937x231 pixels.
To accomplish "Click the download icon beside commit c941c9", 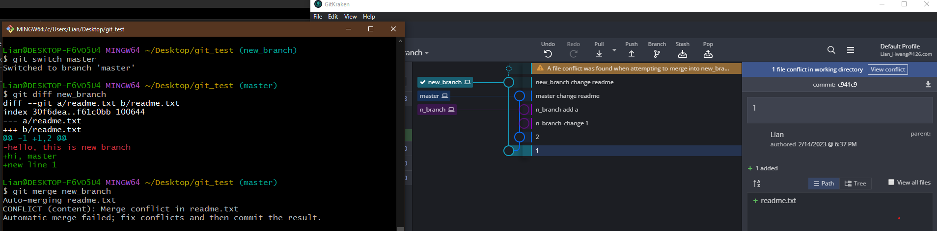I will (928, 85).
